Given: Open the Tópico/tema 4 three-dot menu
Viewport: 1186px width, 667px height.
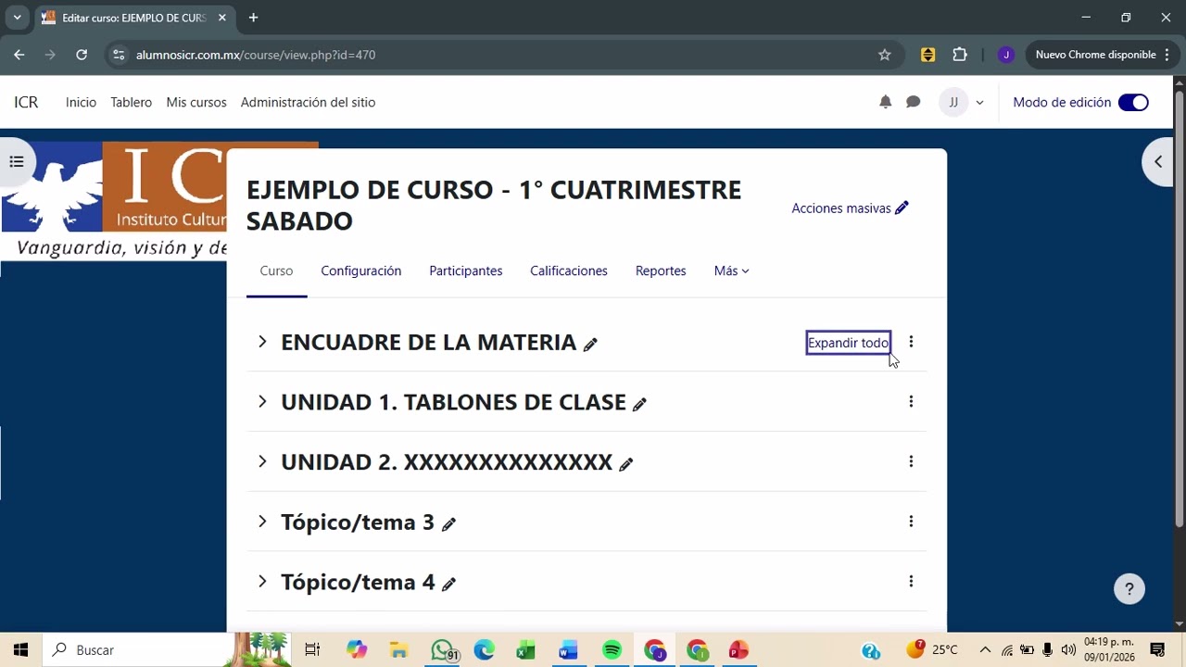Looking at the screenshot, I should point(911,582).
